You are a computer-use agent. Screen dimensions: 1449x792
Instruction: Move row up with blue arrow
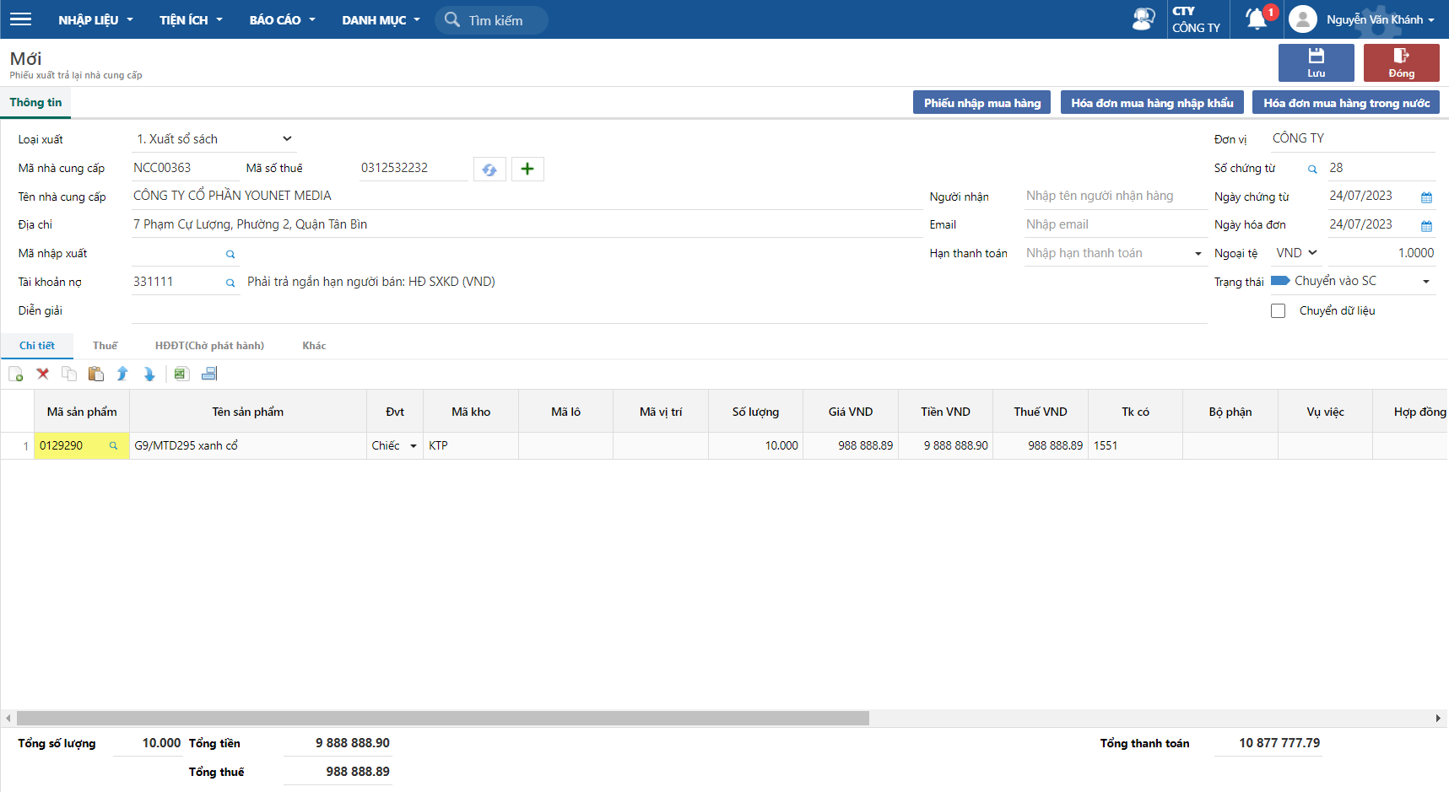[122, 374]
